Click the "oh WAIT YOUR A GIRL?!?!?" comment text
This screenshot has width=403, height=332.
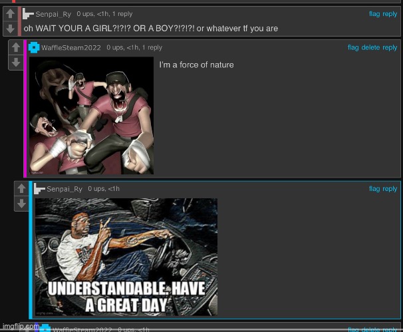coord(150,29)
